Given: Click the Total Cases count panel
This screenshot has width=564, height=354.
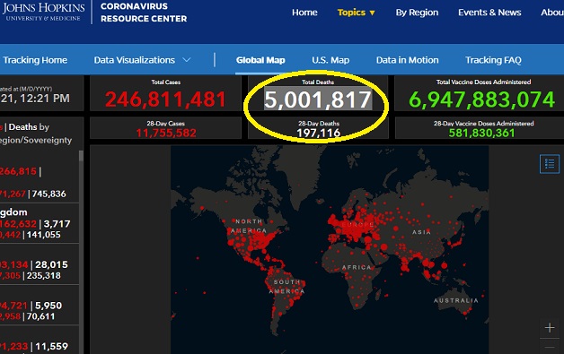Looking at the screenshot, I should coord(165,94).
